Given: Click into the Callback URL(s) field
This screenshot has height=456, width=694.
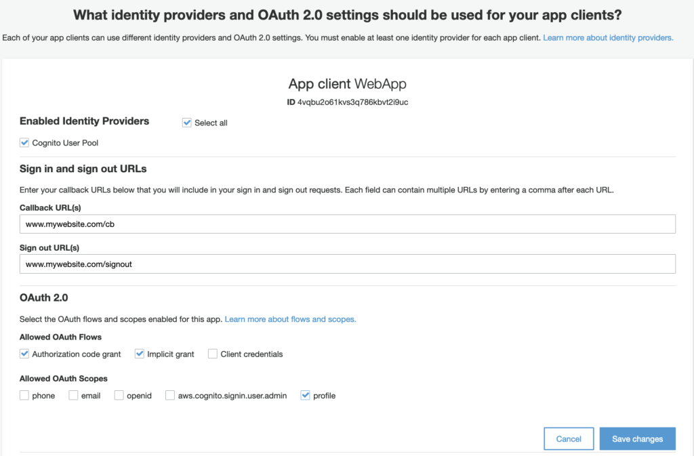Looking at the screenshot, I should click(x=347, y=224).
